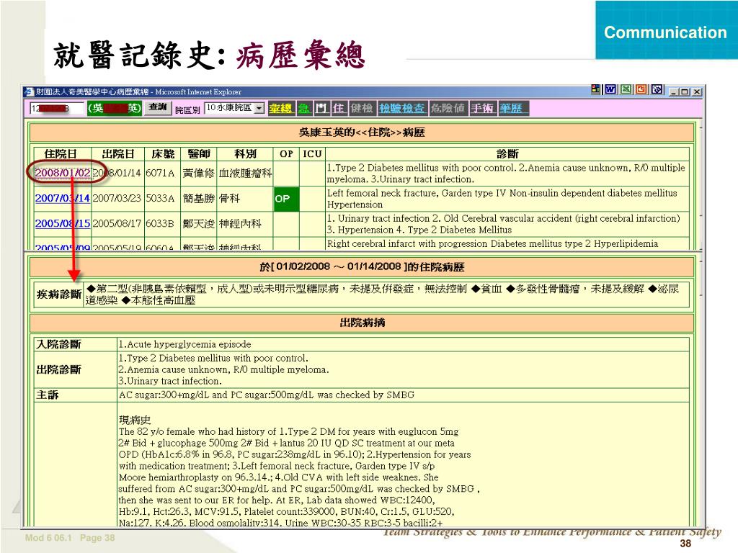Screen dimensions: 738x553
Task: Open admission record dated 2007/03/14
Action: [x=63, y=198]
